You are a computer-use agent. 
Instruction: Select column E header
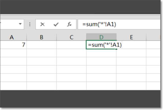point(131,37)
